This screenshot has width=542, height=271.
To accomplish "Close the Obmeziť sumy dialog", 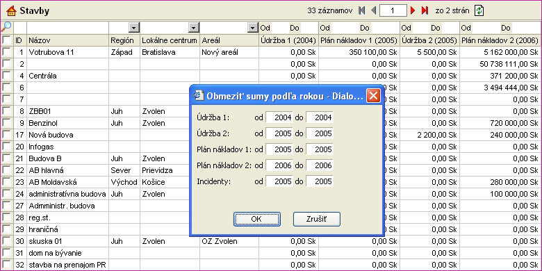I will point(373,96).
